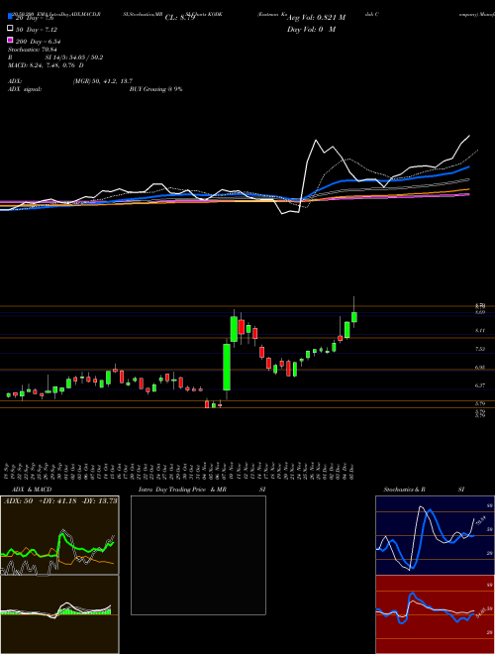Open the ADX & MACD panel title
495x654 pixels.
coord(32,490)
